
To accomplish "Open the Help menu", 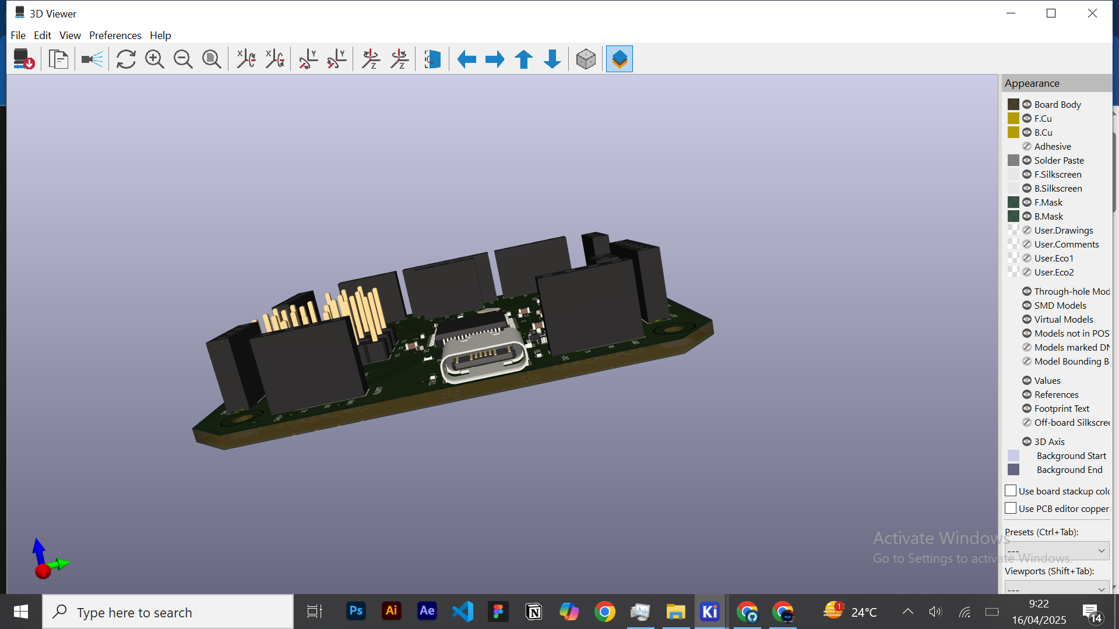I will tap(160, 36).
